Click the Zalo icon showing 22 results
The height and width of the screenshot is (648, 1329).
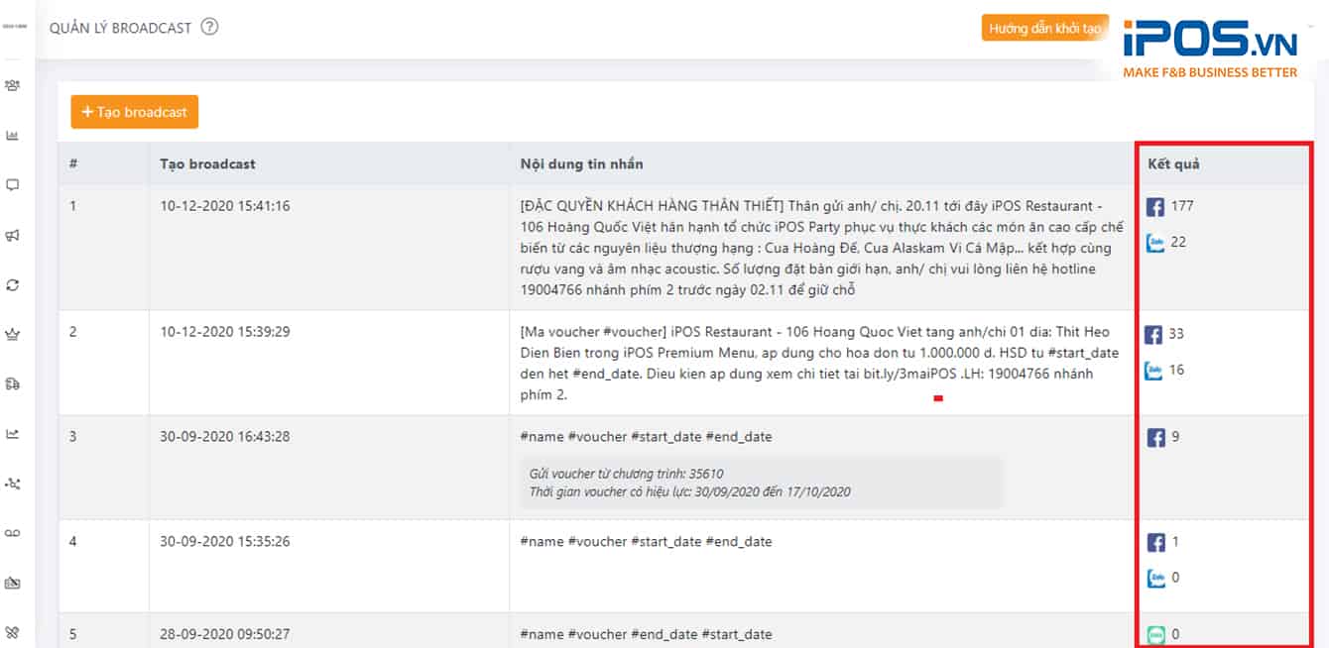click(1156, 241)
